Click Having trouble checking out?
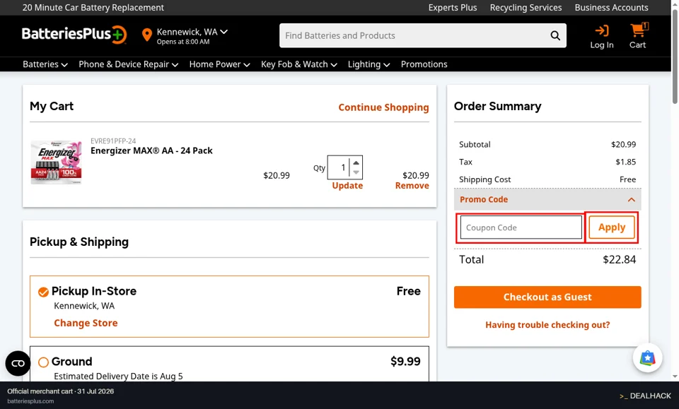The width and height of the screenshot is (679, 409). (547, 325)
